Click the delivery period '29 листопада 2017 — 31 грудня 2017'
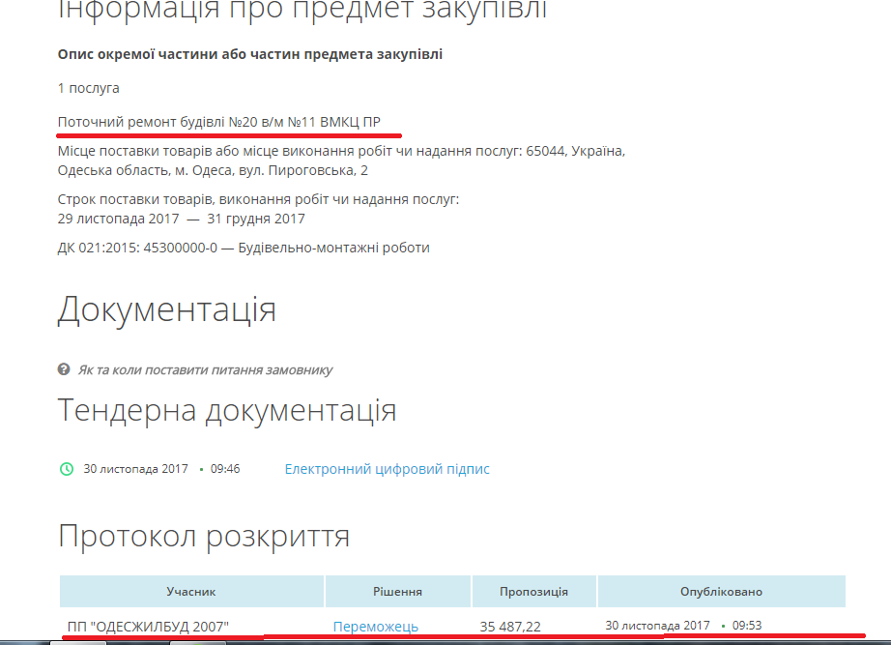The image size is (891, 645). click(x=181, y=219)
